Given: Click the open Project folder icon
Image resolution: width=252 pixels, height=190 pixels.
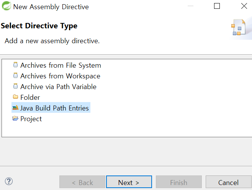Looking at the screenshot, I should tap(15, 119).
